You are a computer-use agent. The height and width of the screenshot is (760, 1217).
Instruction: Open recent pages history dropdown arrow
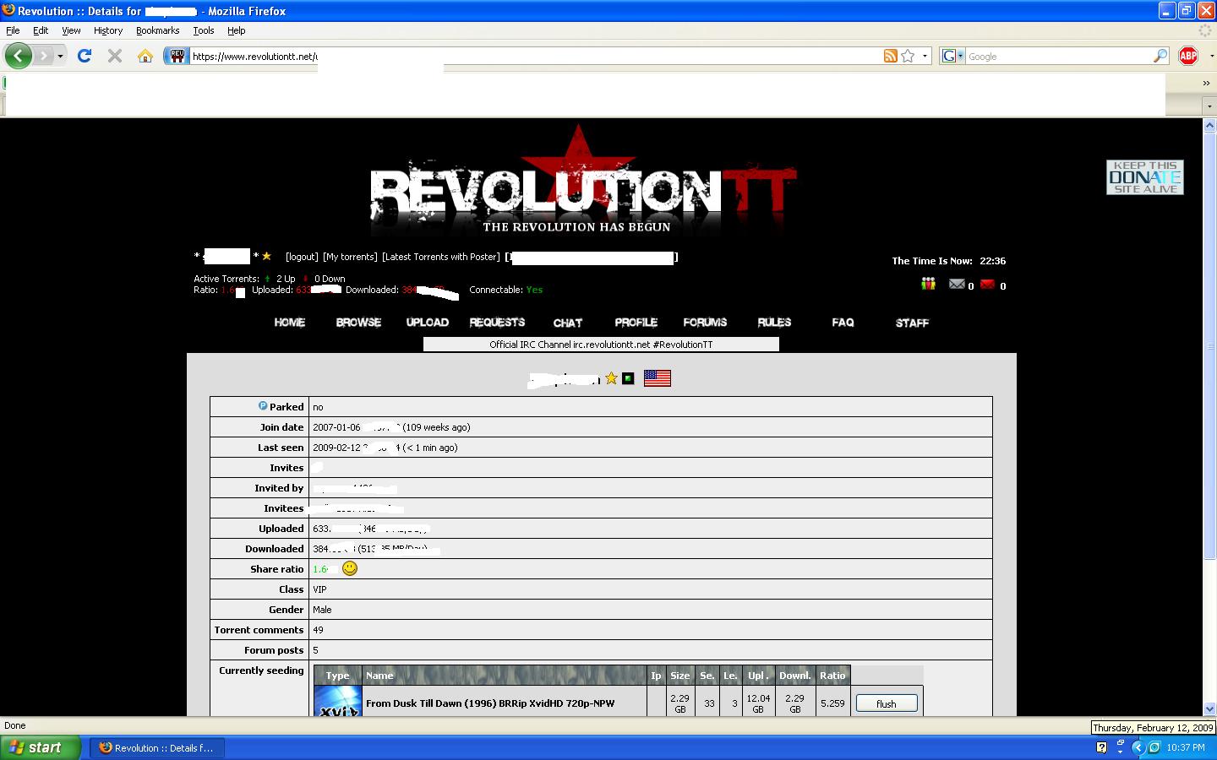pos(60,56)
